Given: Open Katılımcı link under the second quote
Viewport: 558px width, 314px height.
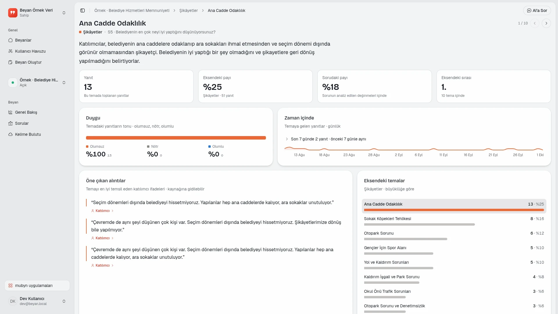Looking at the screenshot, I should click(x=102, y=238).
